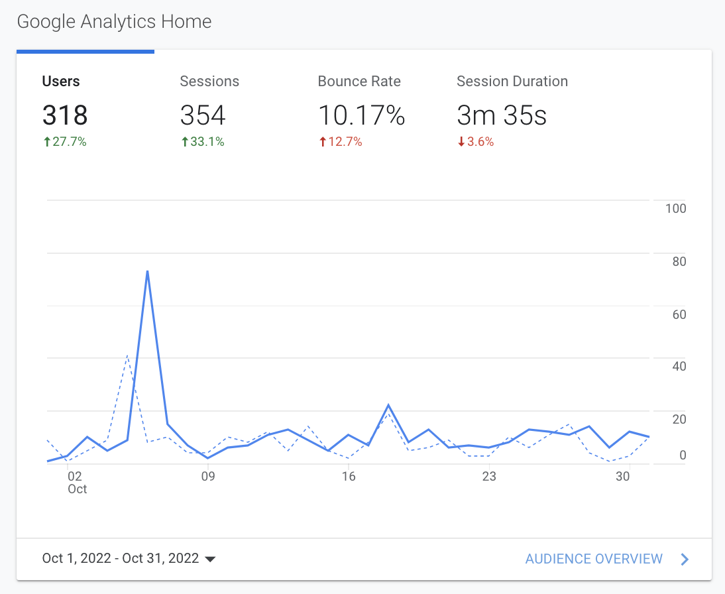Click the 3.6% session duration decrease indicator
The height and width of the screenshot is (594, 725).
pos(476,142)
